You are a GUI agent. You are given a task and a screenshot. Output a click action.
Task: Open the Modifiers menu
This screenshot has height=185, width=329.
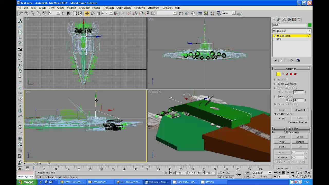[71, 8]
